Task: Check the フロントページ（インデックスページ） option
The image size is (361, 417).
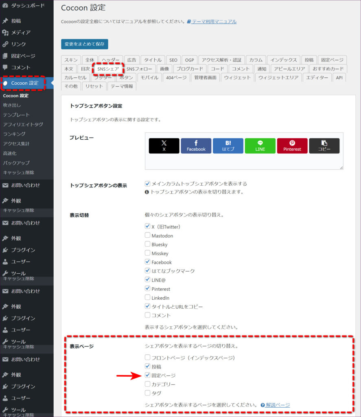Action: coord(148,358)
